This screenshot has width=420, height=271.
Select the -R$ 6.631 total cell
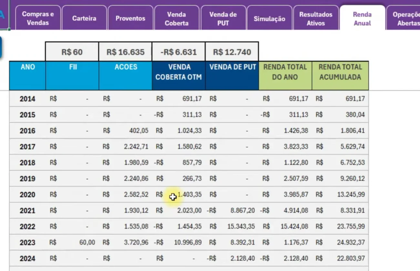click(x=179, y=52)
